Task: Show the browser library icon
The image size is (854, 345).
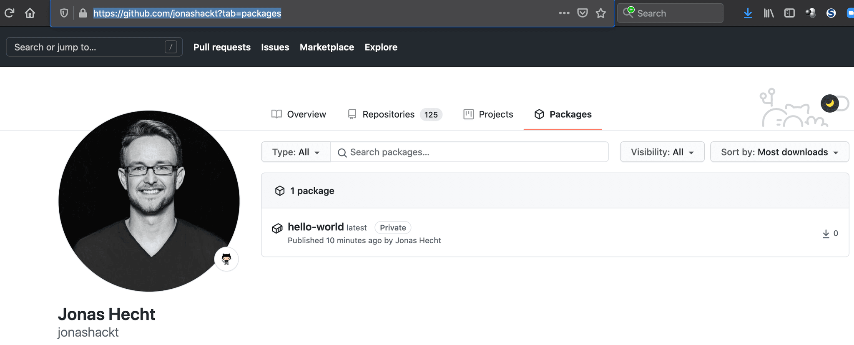Action: coord(769,13)
